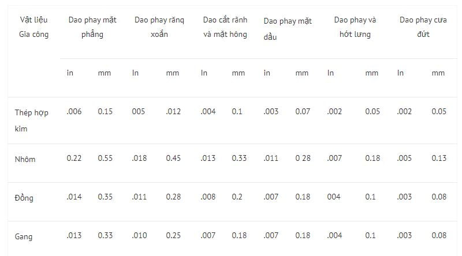The width and height of the screenshot is (462, 256).
Task: Click the 0.15 value for Thép hợp kim
Action: pos(105,111)
